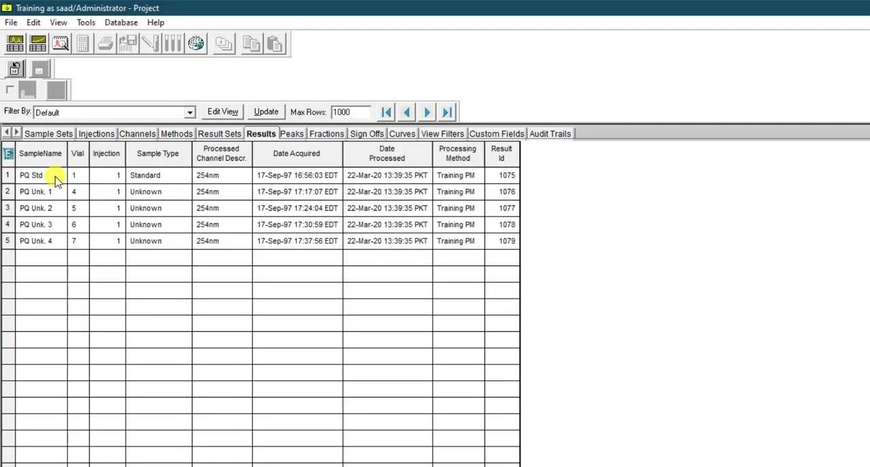Click the Result Id column header
Viewport: 870px width, 467px height.
502,153
